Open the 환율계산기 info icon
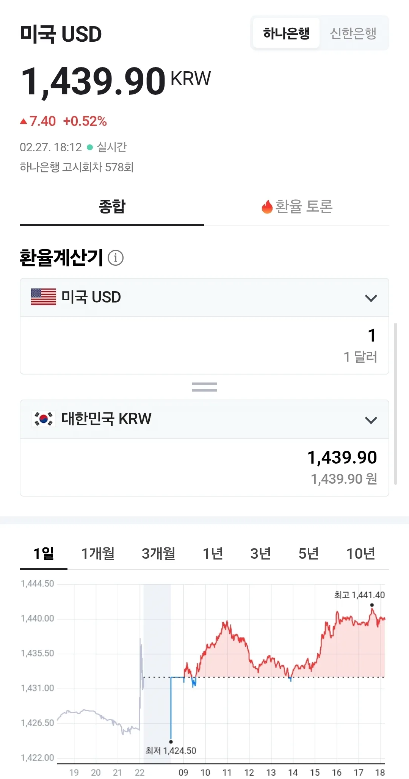This screenshot has height=779, width=409. (116, 258)
